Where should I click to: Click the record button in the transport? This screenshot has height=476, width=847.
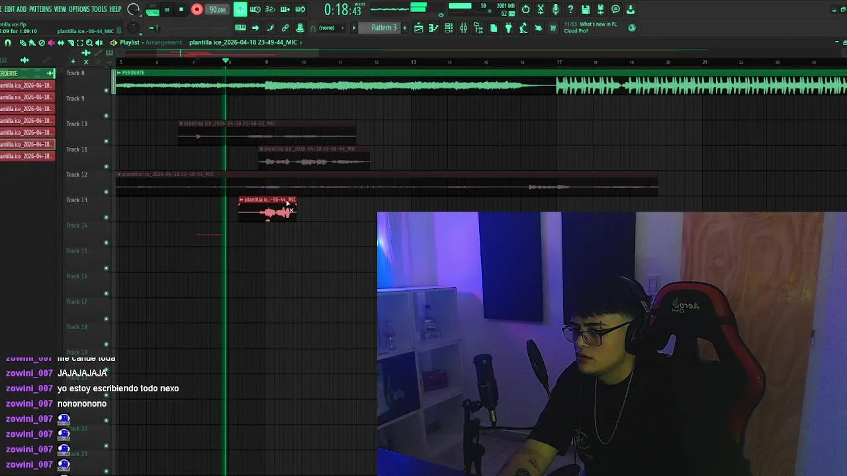197,9
